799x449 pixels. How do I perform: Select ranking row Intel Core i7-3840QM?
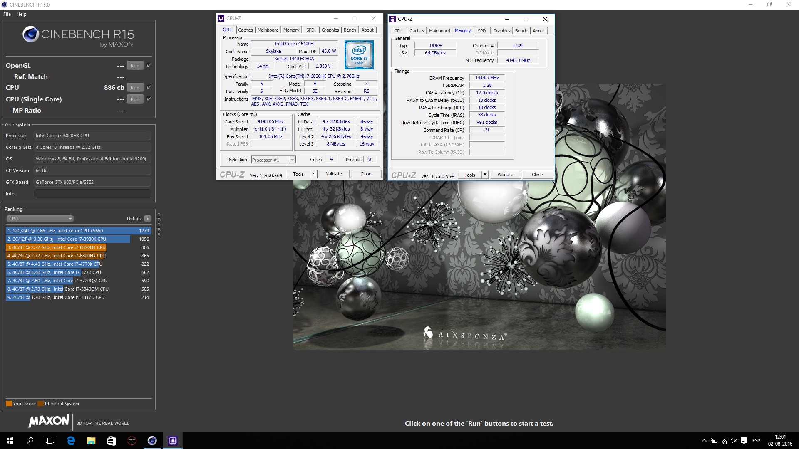(78, 289)
